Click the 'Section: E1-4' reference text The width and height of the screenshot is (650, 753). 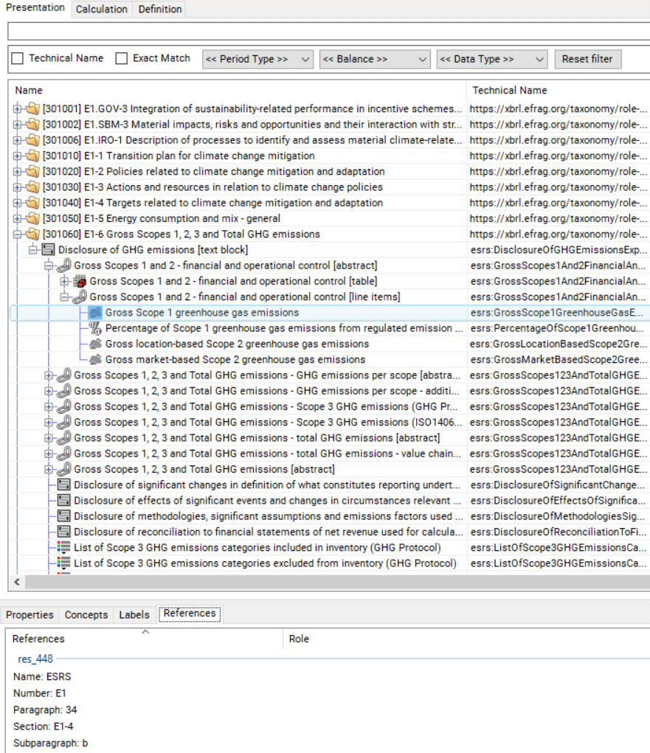coord(44,726)
